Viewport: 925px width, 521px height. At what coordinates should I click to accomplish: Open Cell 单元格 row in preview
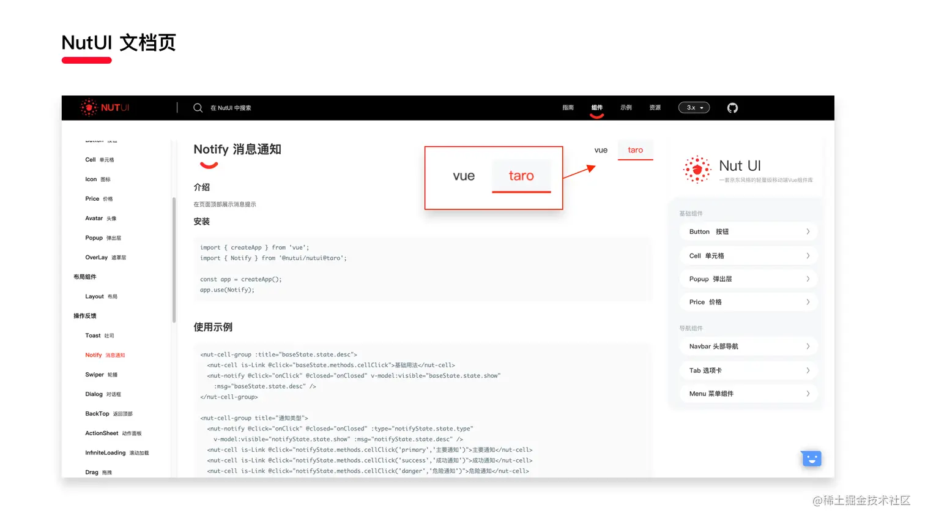coord(748,256)
